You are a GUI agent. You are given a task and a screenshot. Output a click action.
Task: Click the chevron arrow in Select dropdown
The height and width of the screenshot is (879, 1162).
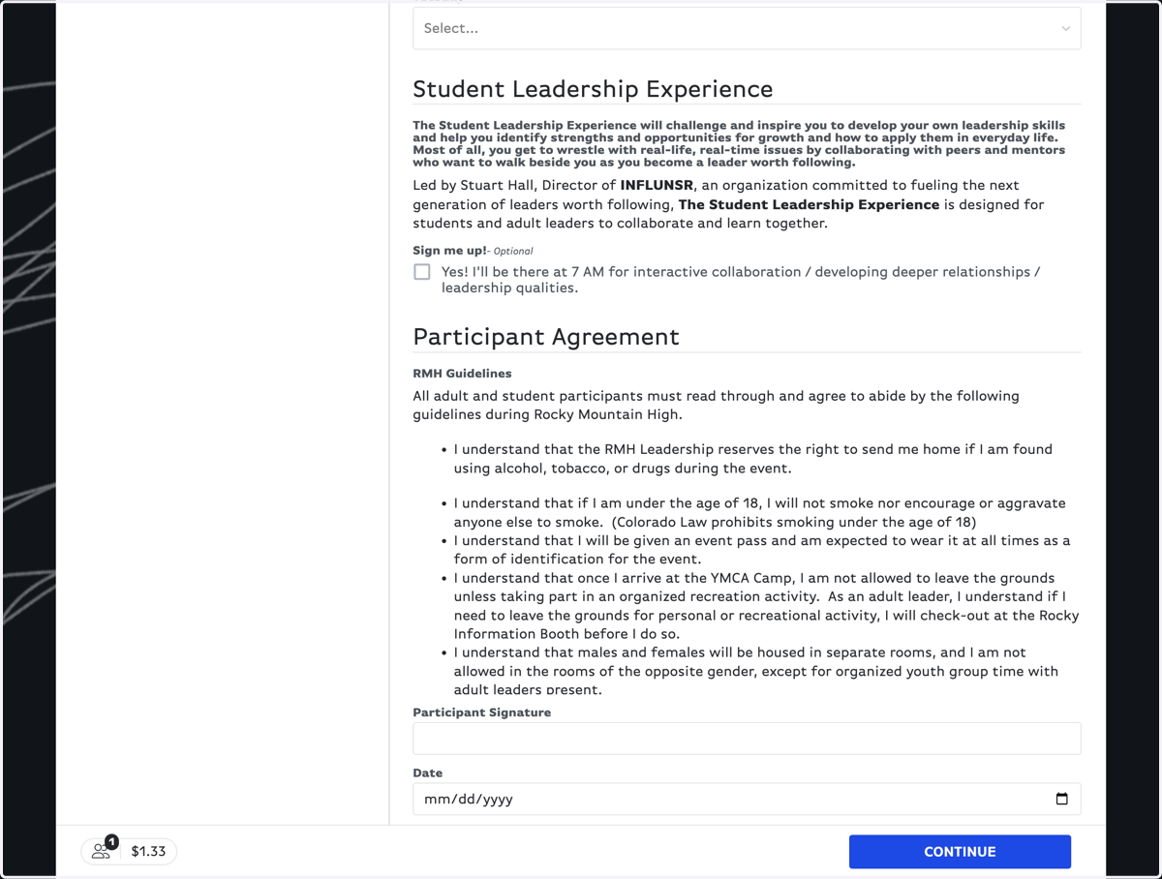coord(1065,29)
